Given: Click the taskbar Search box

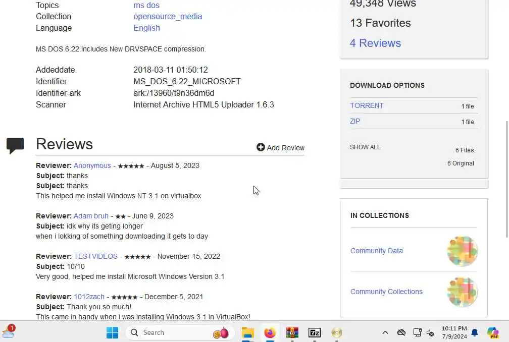Looking at the screenshot, I should coord(180,332).
